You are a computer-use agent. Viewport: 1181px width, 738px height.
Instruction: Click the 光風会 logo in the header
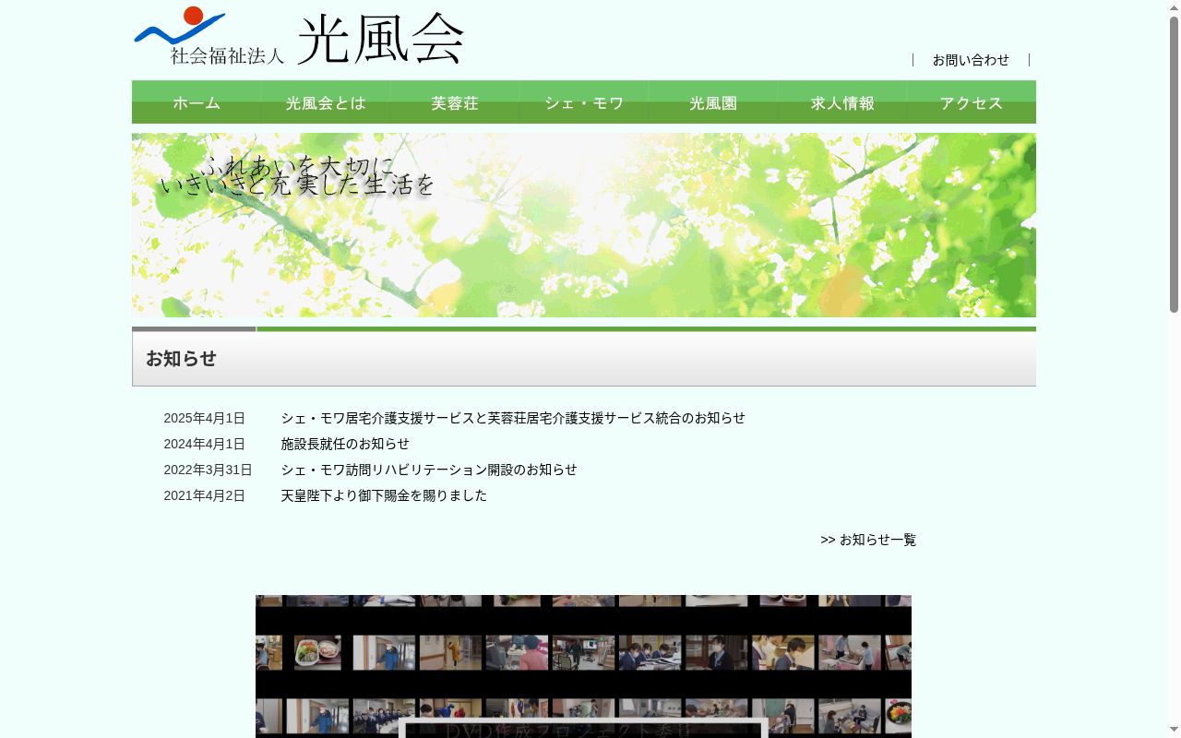click(299, 37)
